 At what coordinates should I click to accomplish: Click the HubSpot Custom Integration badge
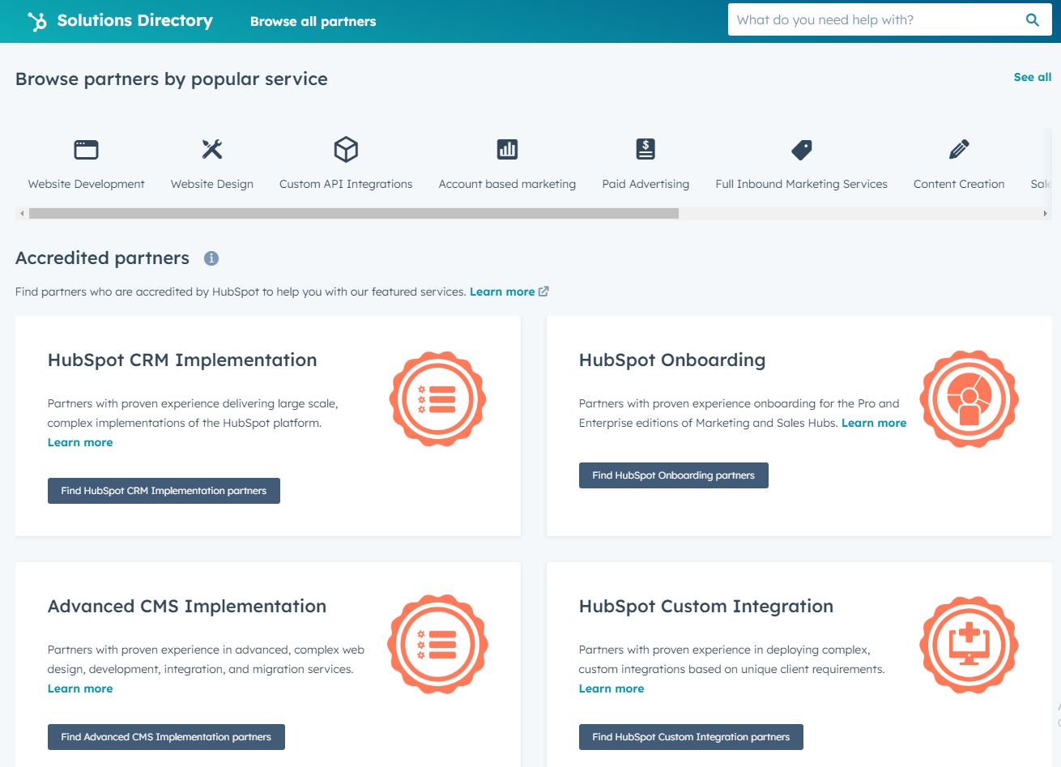(x=969, y=646)
